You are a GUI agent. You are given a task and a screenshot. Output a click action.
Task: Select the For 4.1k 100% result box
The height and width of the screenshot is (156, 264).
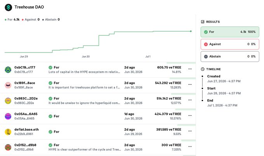pyautogui.click(x=230, y=32)
